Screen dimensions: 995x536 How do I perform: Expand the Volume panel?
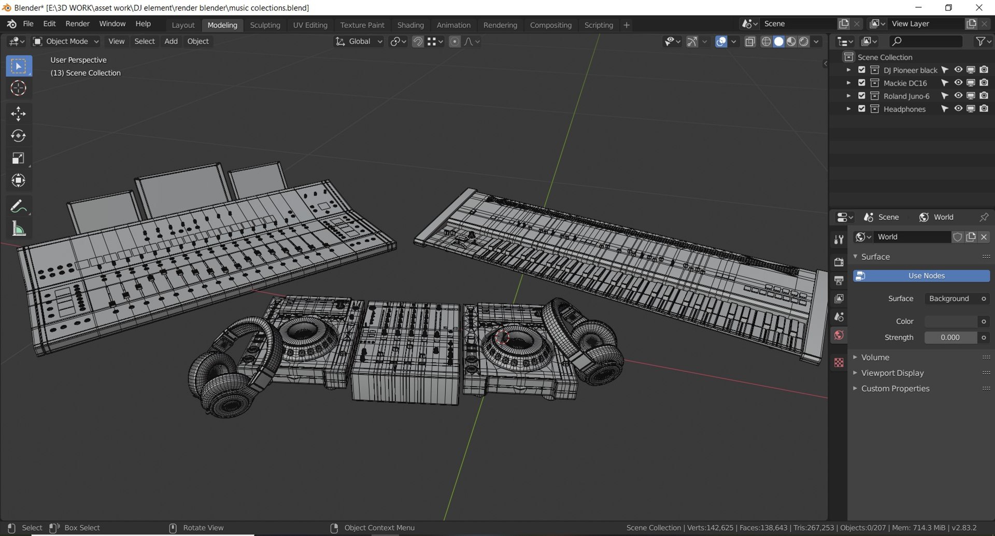875,358
